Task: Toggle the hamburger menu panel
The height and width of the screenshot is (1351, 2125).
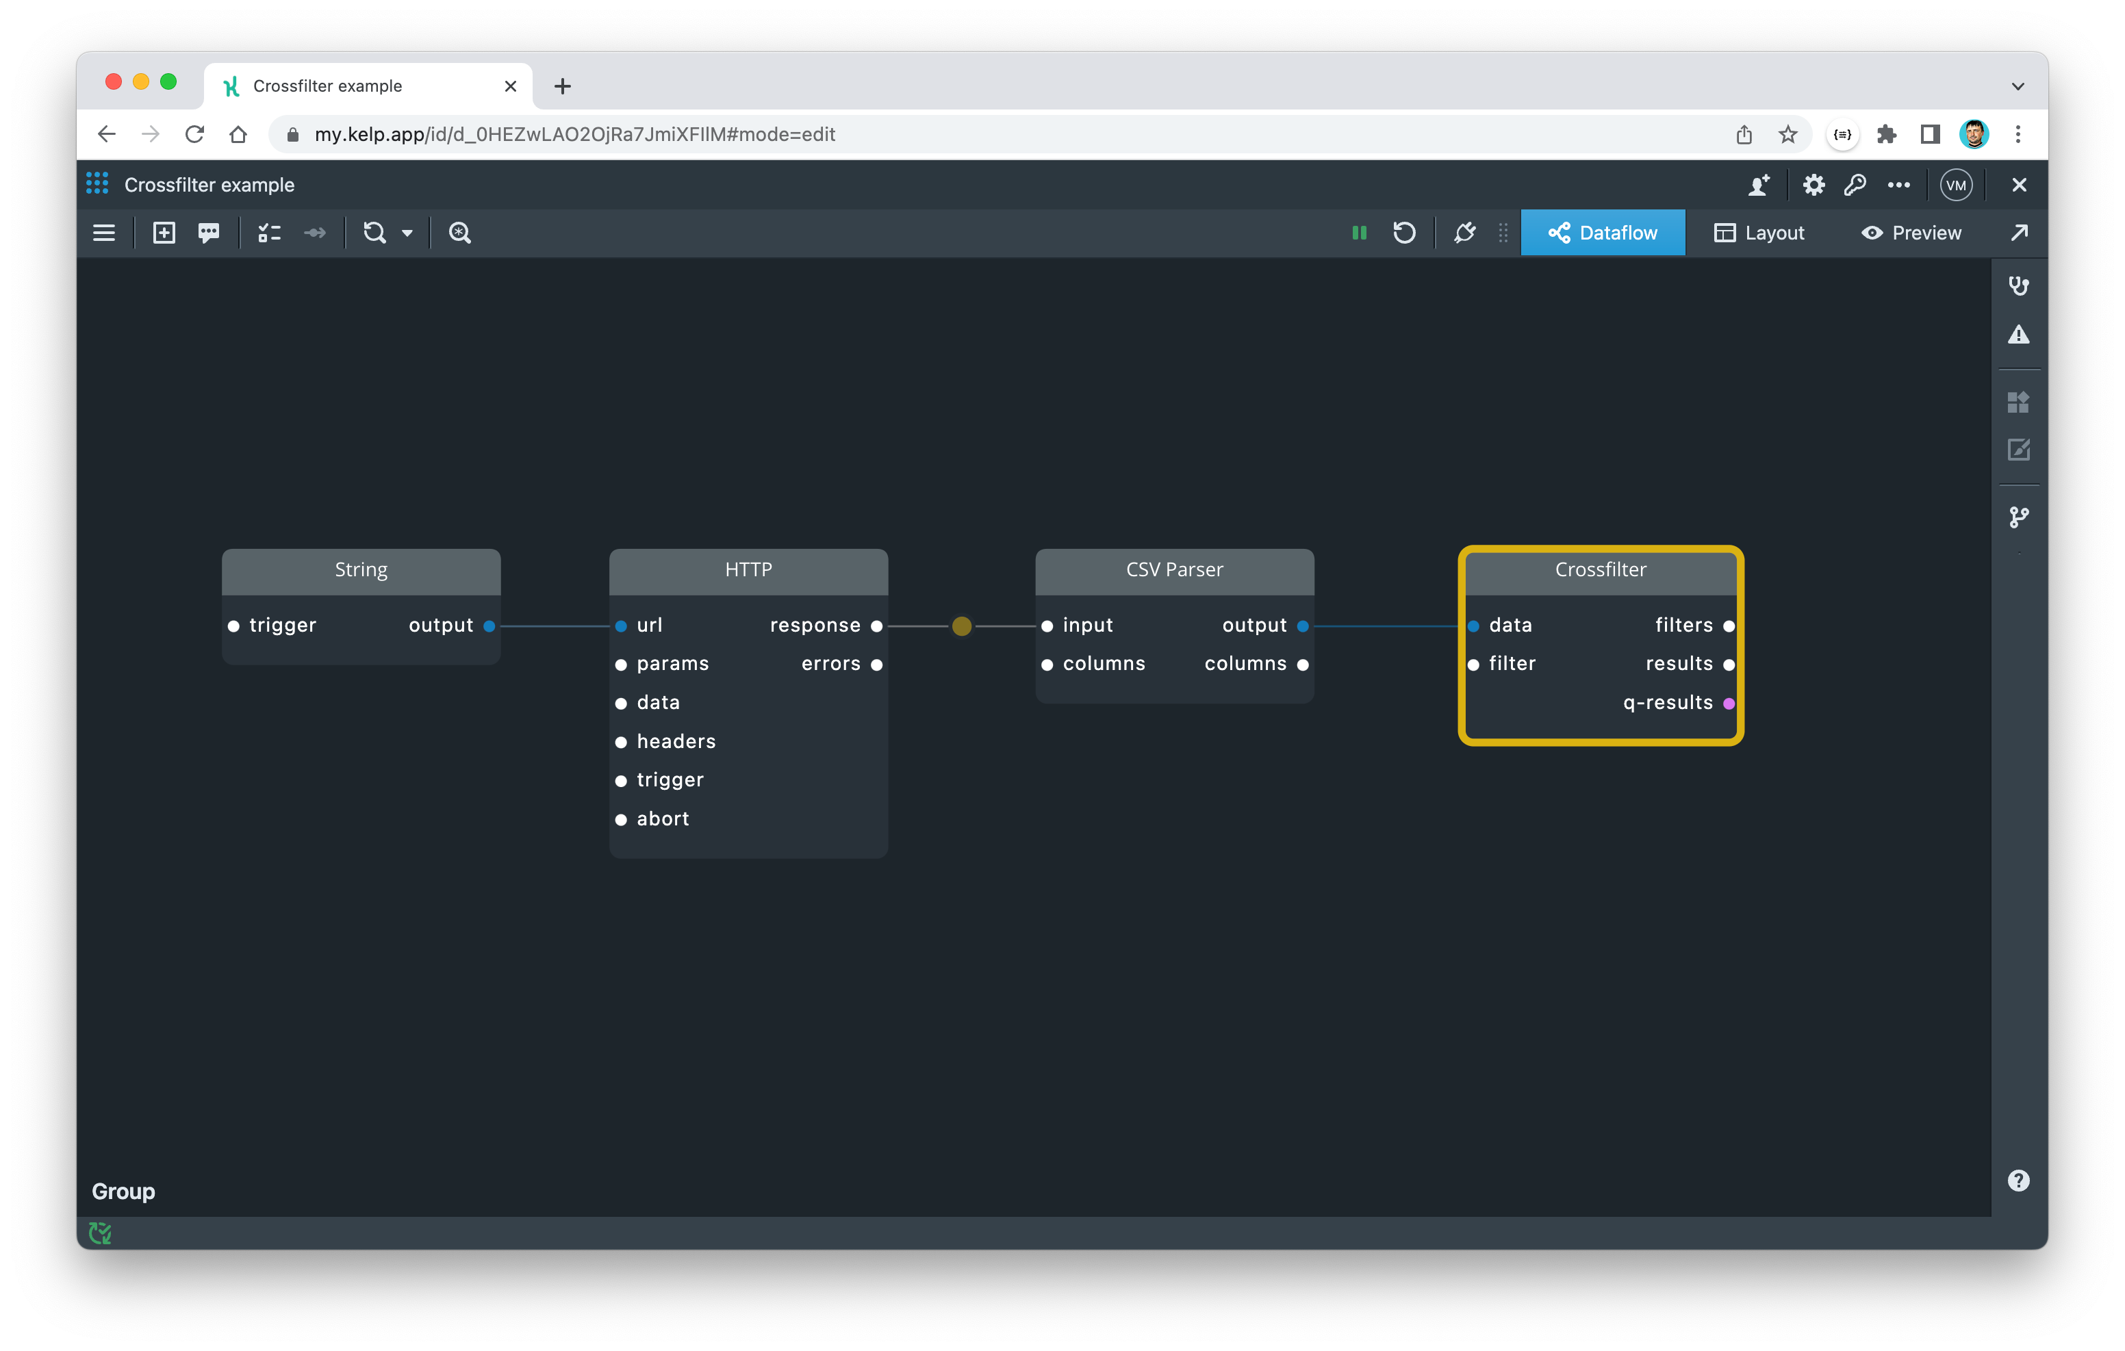Action: (x=104, y=233)
